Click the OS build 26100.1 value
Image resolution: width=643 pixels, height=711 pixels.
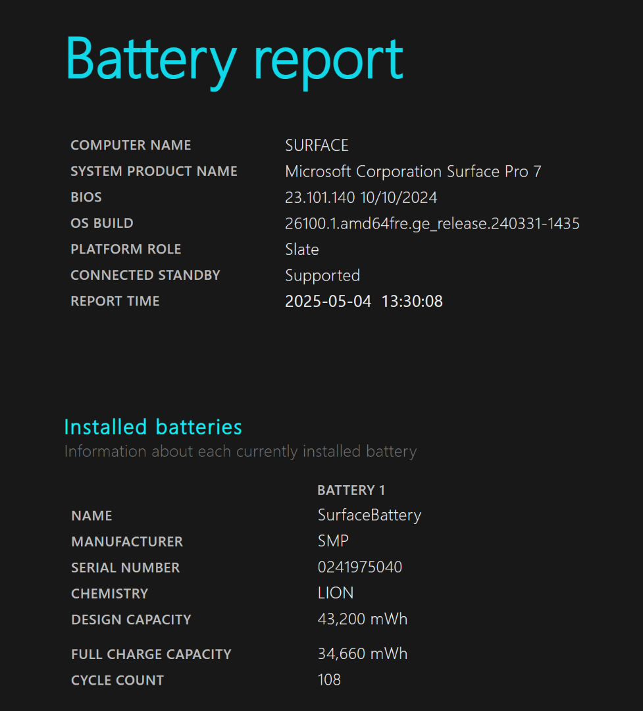click(432, 224)
